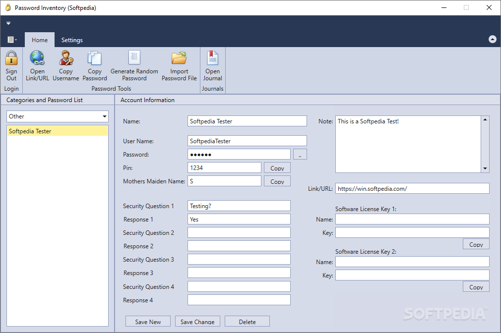
Task: Click the Response 1 field
Action: (x=239, y=219)
